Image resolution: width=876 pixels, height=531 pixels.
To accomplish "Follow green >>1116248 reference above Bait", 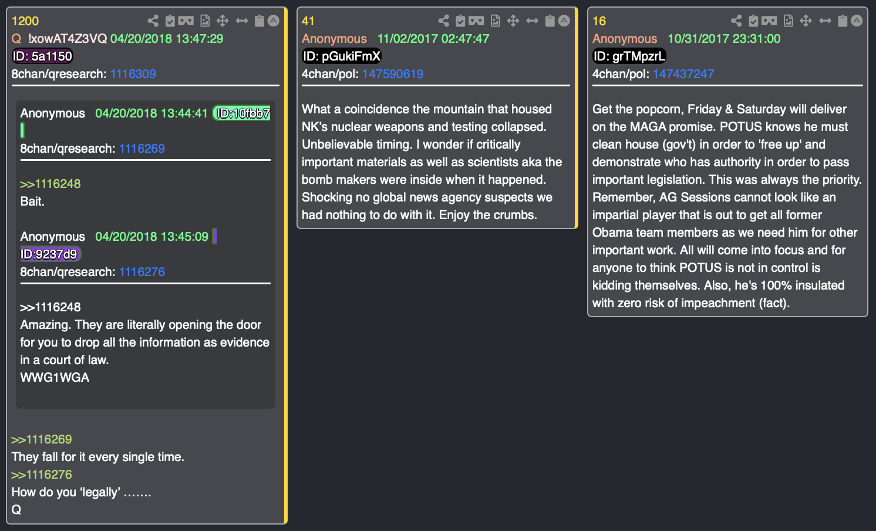I will pos(50,184).
